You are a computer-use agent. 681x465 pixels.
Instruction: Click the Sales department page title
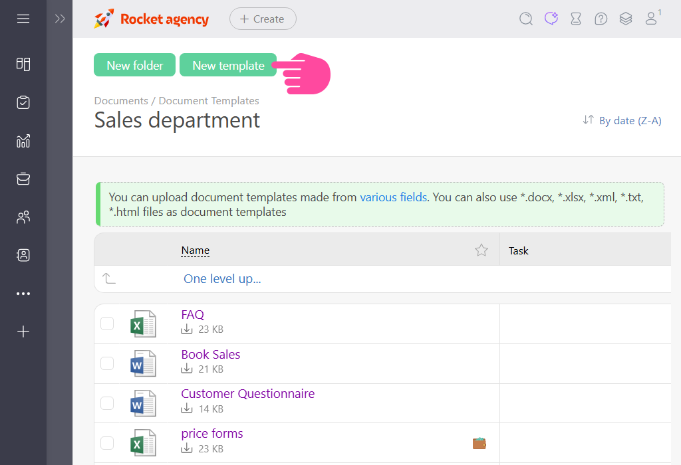pos(177,120)
